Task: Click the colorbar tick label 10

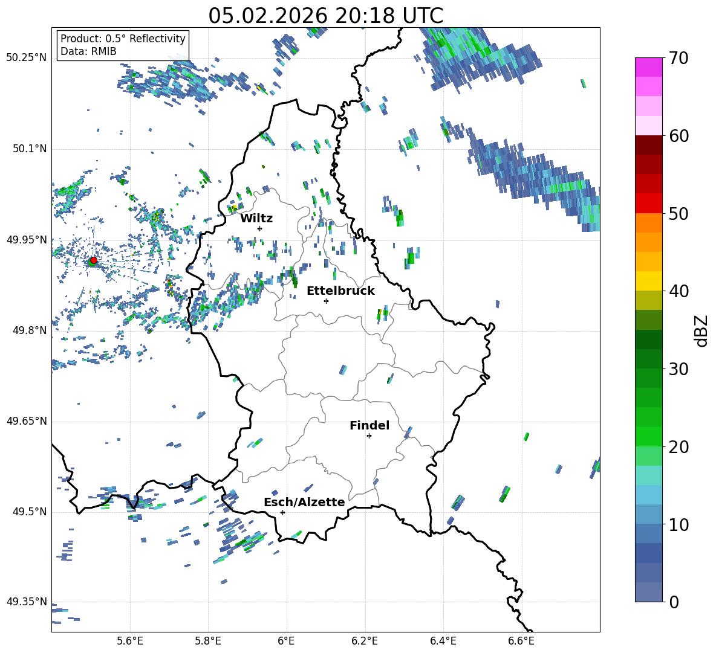Action: tap(678, 524)
